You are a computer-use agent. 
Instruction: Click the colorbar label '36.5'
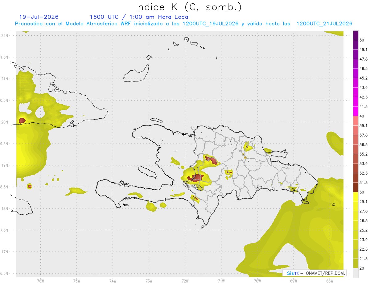click(x=364, y=144)
